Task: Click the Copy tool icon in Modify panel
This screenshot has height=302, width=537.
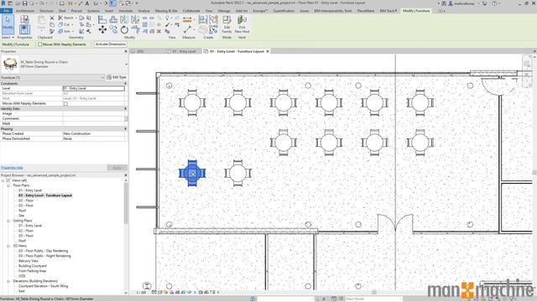Action: tap(113, 30)
